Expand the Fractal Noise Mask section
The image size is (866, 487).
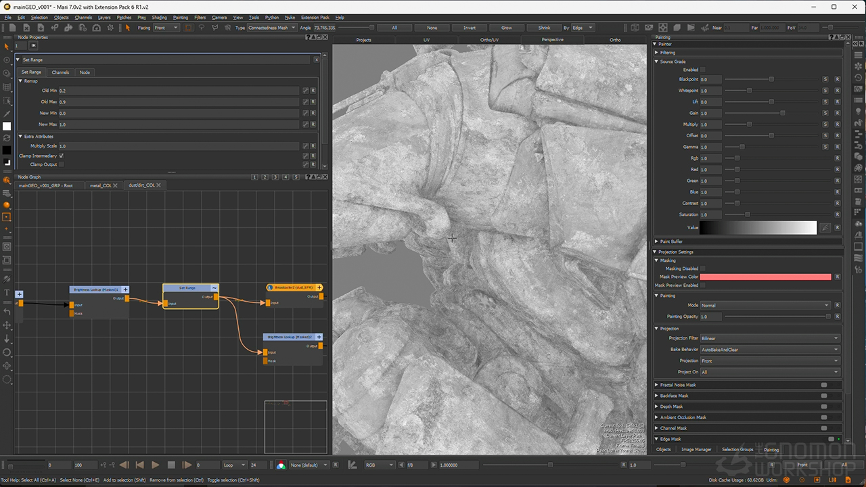(x=656, y=385)
